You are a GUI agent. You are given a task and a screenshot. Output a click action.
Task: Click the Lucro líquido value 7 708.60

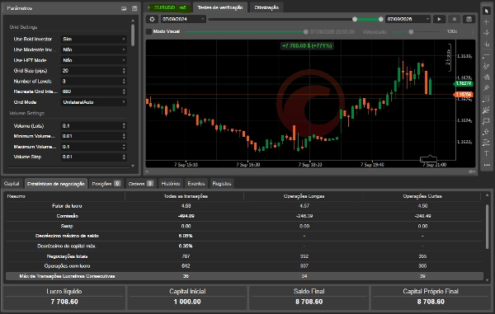click(64, 302)
